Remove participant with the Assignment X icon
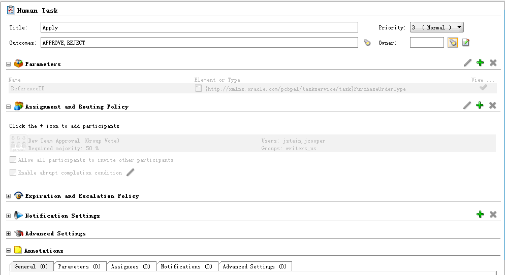Viewport: 505px width, 275px height. [492, 105]
